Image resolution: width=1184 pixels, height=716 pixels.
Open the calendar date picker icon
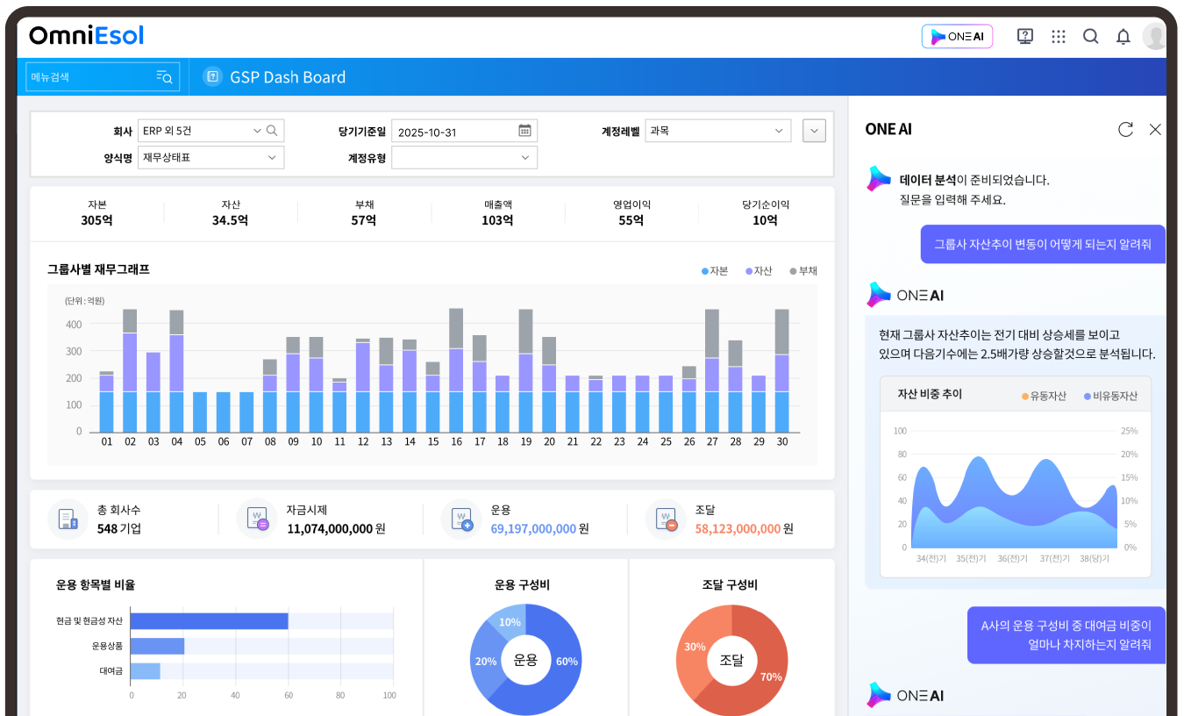pyautogui.click(x=524, y=131)
